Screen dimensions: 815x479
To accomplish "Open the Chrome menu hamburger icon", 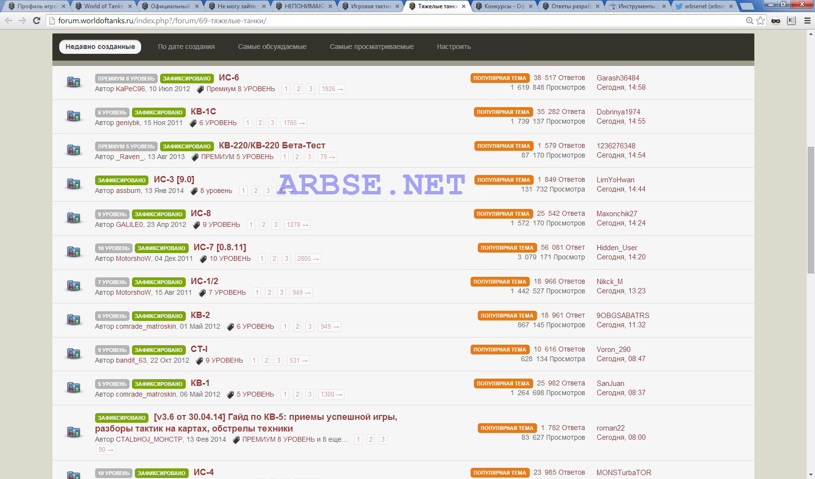I will coord(807,21).
